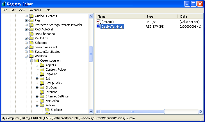Expand the Group Policy key
Screen dimensions: 205x122
[37, 83]
